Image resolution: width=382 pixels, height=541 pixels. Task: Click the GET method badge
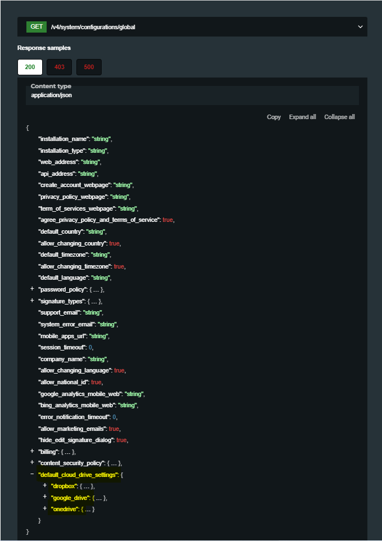point(37,26)
